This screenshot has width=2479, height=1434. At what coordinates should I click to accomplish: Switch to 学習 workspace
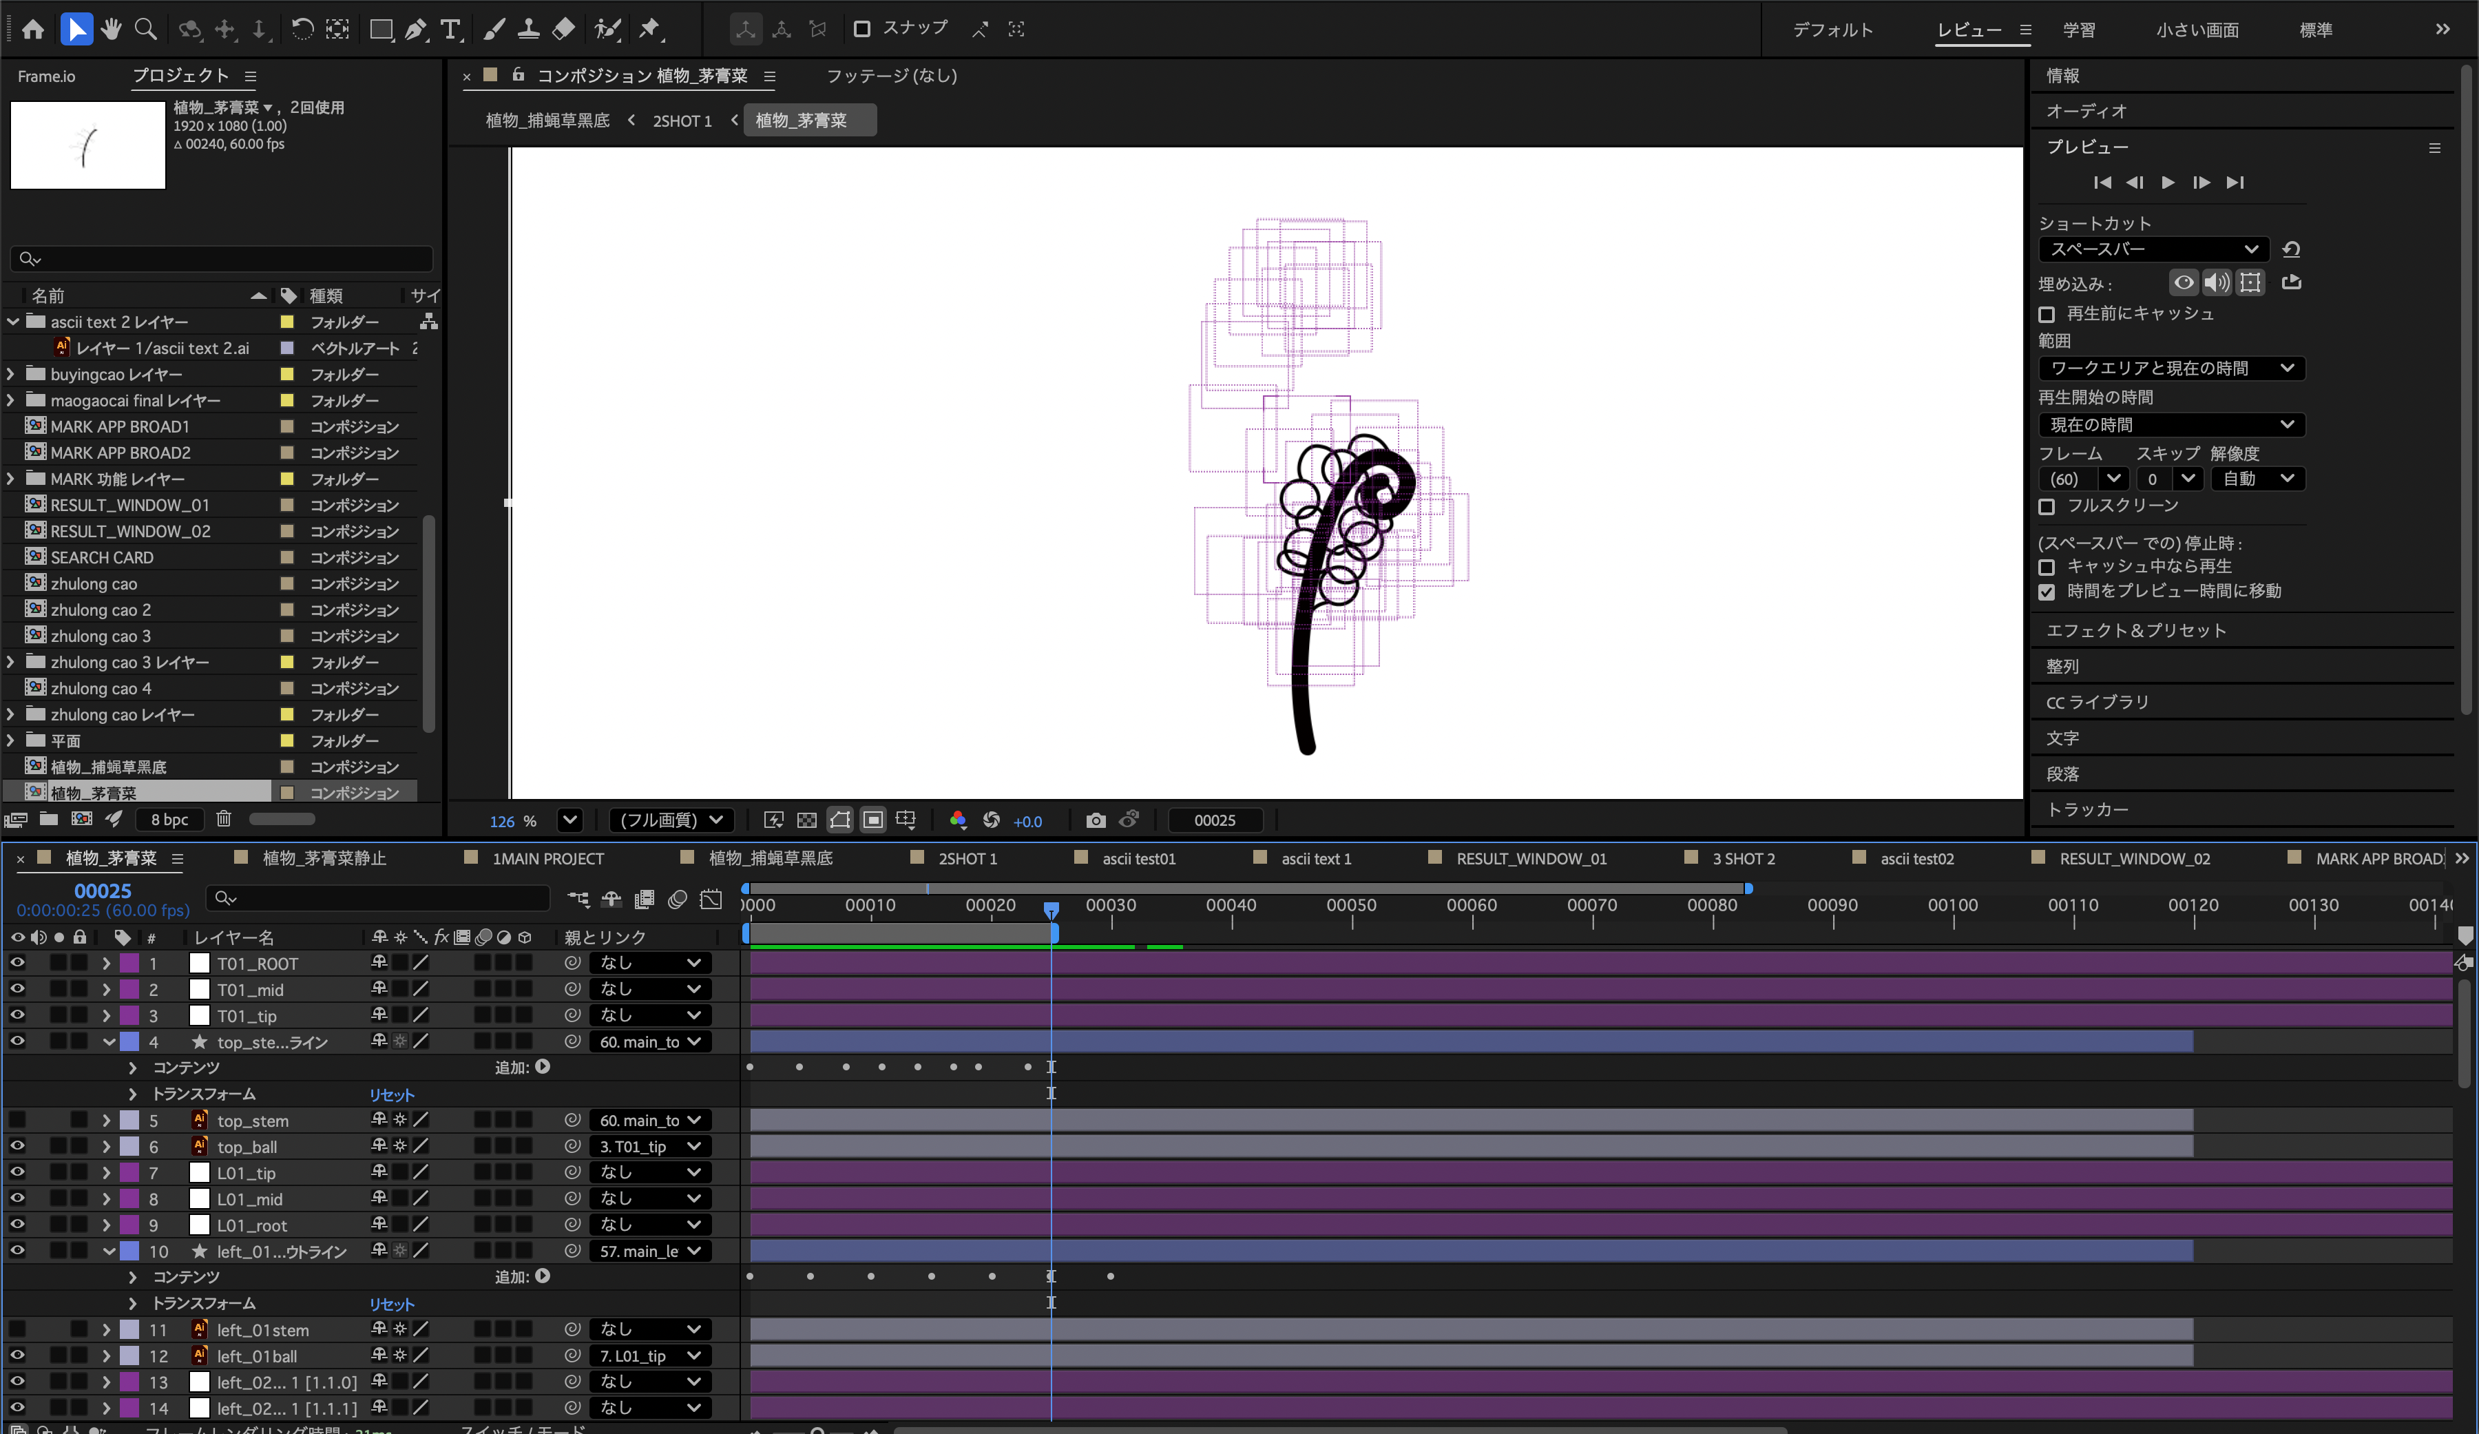coord(2079,30)
